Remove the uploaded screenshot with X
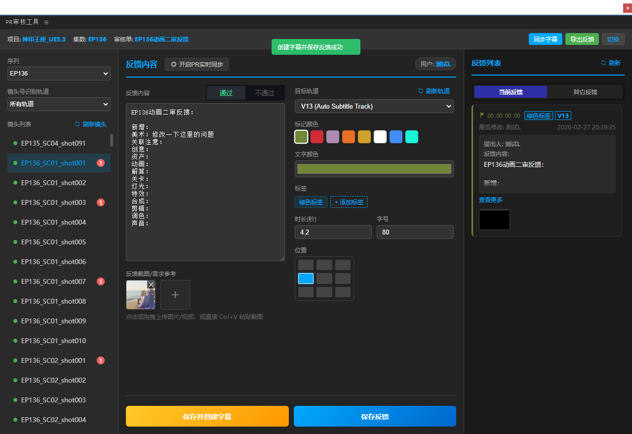The image size is (632, 434). (151, 284)
